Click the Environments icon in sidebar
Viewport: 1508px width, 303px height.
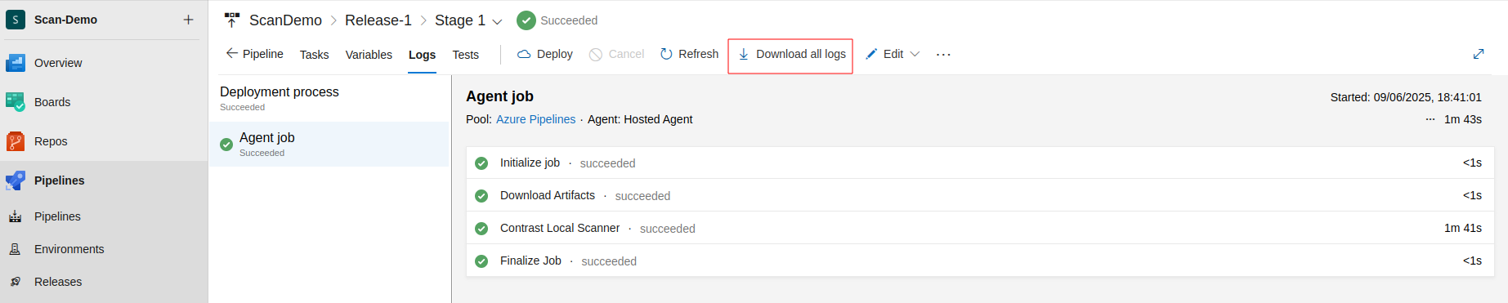[x=16, y=249]
